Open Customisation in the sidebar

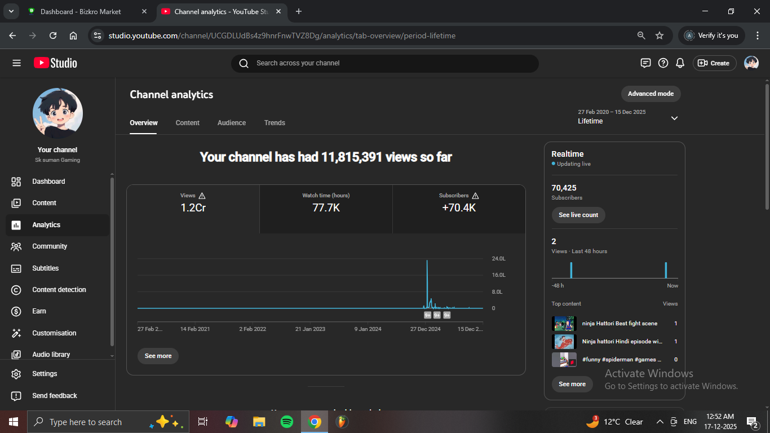(54, 333)
